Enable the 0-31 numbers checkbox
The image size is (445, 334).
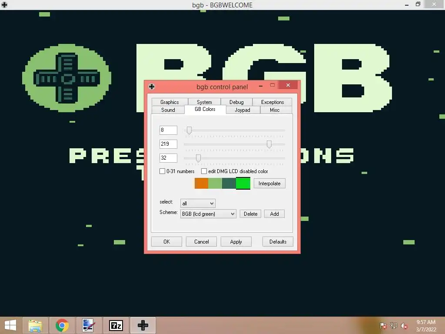pos(163,171)
